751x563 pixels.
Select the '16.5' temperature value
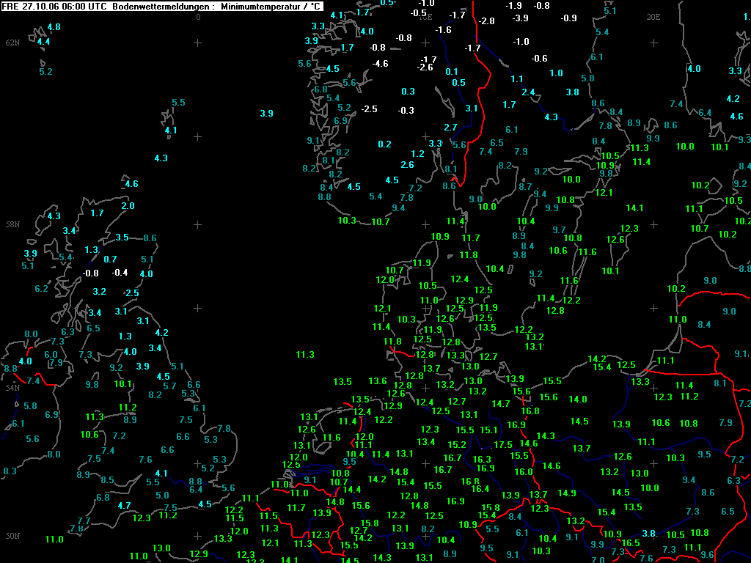coord(630,543)
